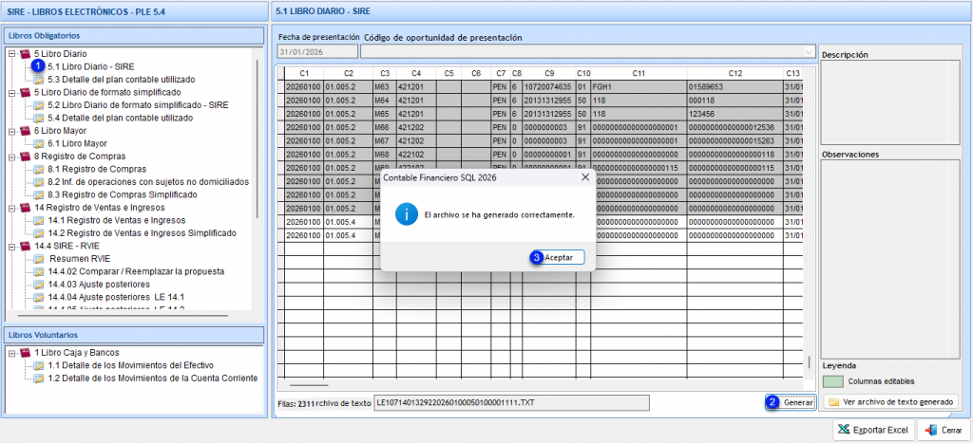The width and height of the screenshot is (973, 443).
Task: Click cell FGH1 in column C11
Action: 639,86
